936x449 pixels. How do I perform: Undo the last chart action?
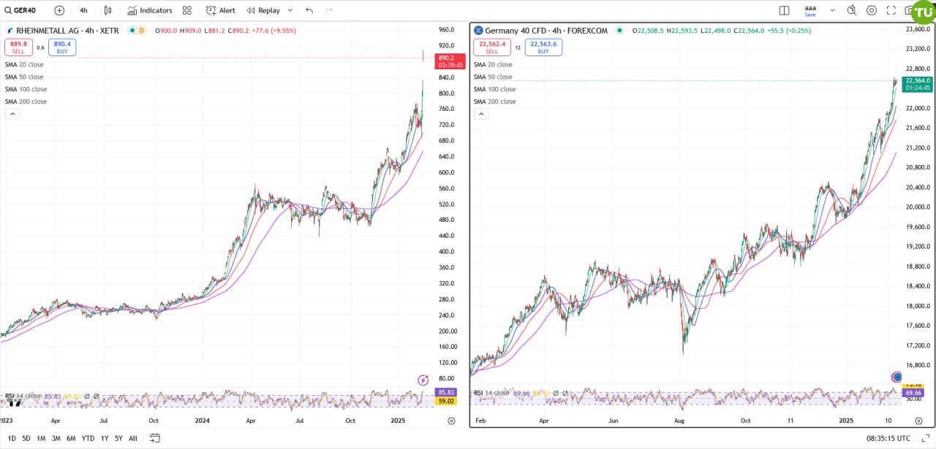tap(309, 10)
